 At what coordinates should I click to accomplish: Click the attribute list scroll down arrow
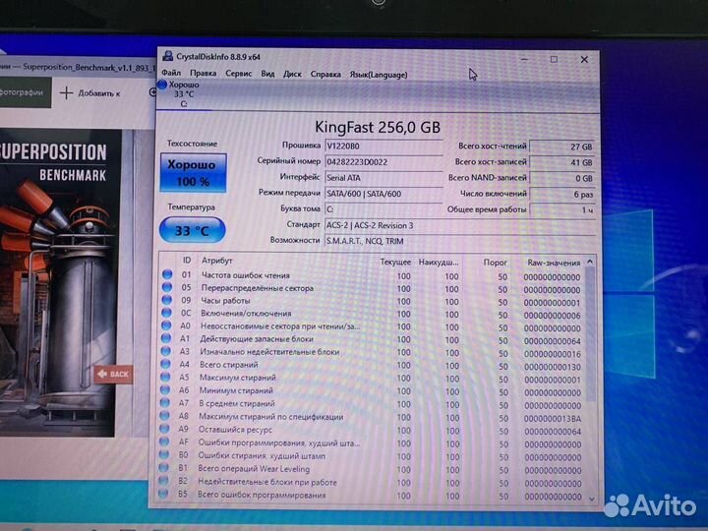click(592, 499)
